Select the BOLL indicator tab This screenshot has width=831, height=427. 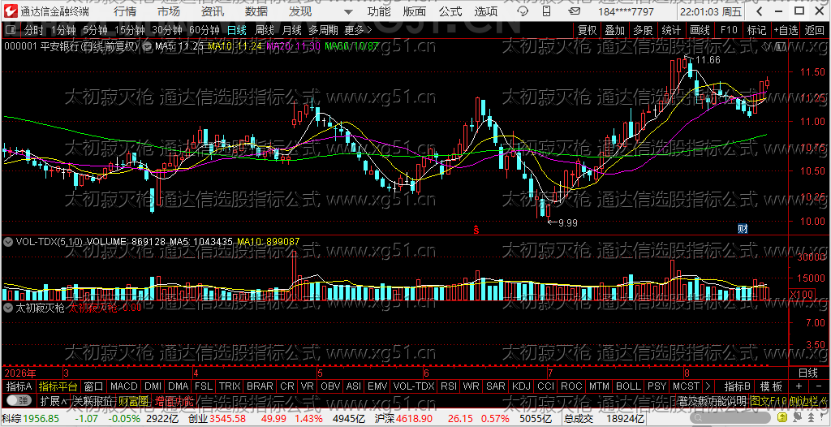tap(629, 386)
